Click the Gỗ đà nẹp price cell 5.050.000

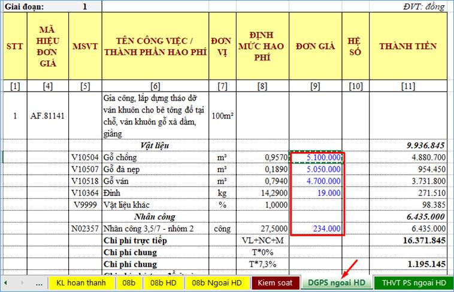pyautogui.click(x=316, y=169)
